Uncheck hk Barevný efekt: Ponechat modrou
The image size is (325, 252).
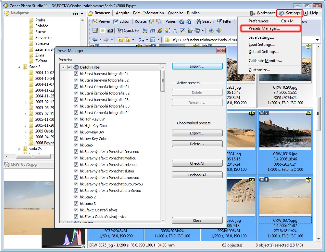(x=76, y=158)
